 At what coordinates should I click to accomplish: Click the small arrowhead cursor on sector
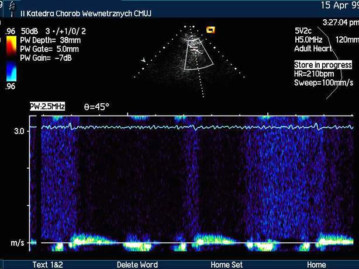(x=144, y=60)
